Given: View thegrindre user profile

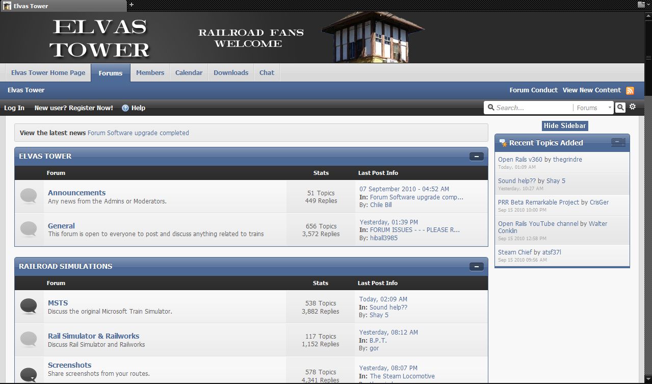Looking at the screenshot, I should pyautogui.click(x=567, y=160).
